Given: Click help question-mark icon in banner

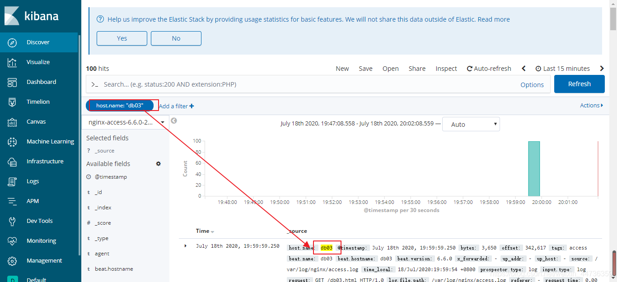Looking at the screenshot, I should pos(101,19).
